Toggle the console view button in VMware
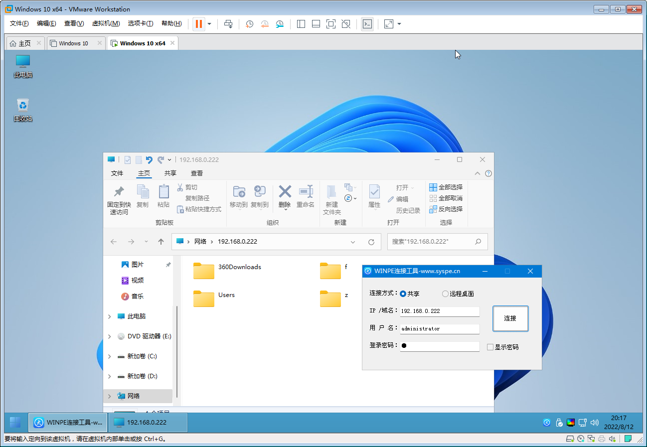647x447 pixels. 367,24
